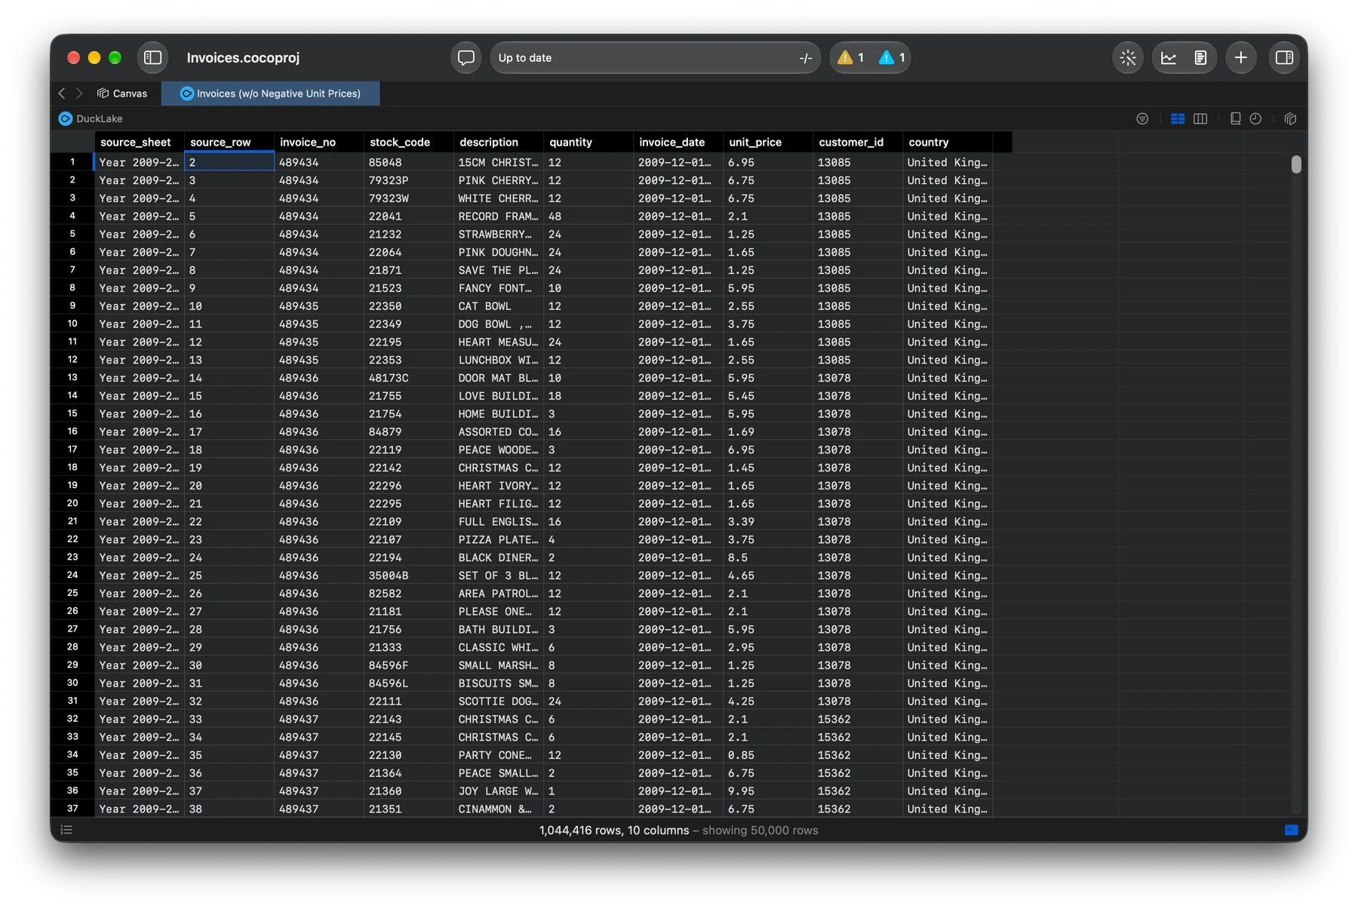Click the vertical scrollbar thumb
This screenshot has width=1358, height=909.
tap(1296, 164)
